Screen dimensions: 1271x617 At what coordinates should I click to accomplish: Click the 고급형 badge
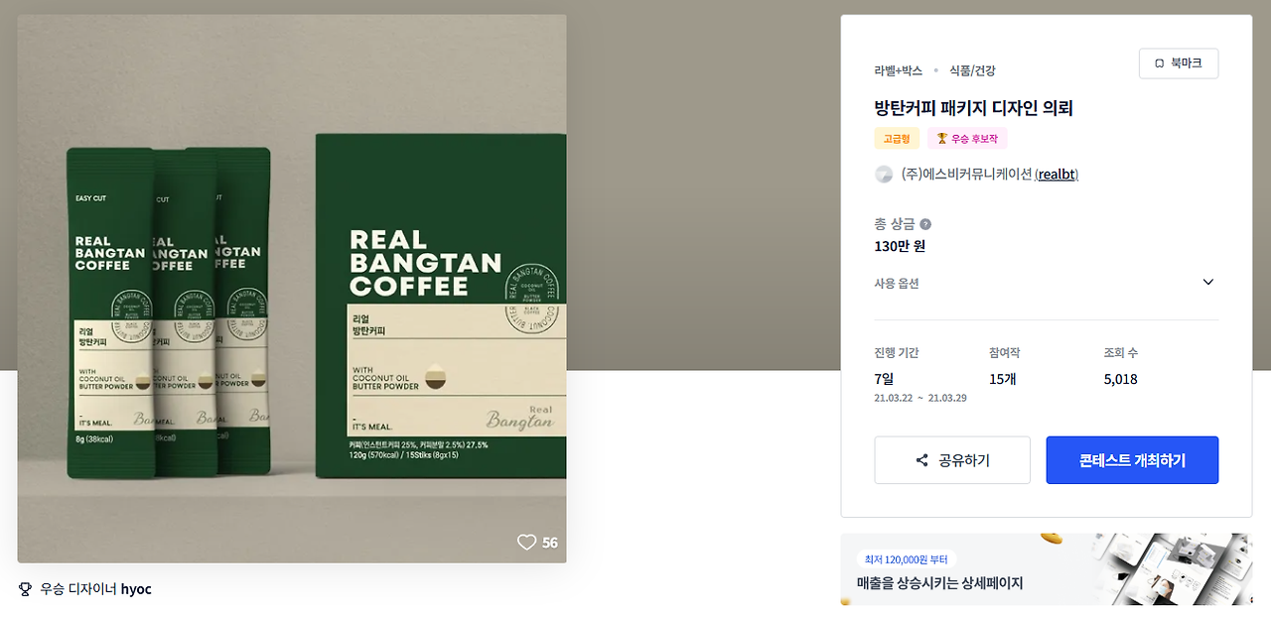pyautogui.click(x=897, y=139)
